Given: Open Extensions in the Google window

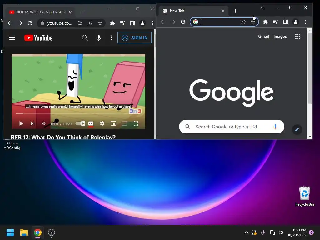Looking at the screenshot, I should point(266,22).
